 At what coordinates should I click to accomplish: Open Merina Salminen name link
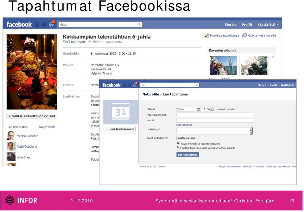[x=28, y=136]
